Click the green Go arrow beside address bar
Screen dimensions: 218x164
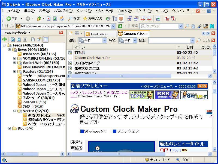120,26
